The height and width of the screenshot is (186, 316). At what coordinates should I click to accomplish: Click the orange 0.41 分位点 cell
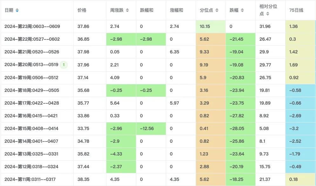204,128
